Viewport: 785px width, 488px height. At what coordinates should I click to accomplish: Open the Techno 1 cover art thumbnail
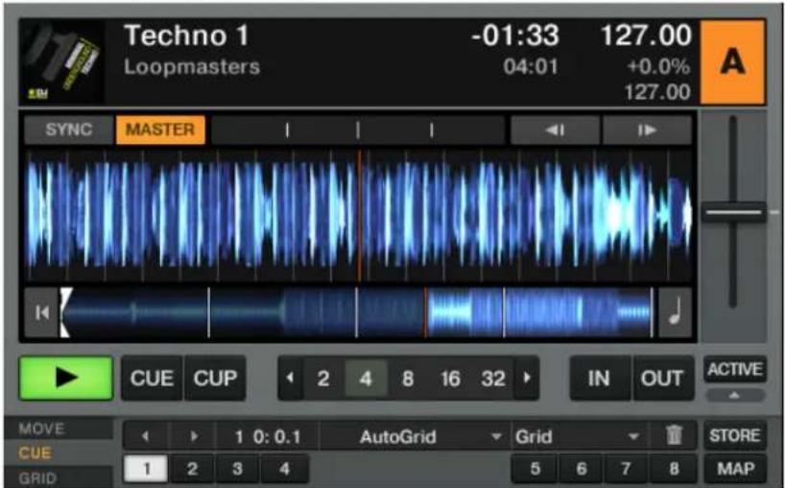click(62, 62)
